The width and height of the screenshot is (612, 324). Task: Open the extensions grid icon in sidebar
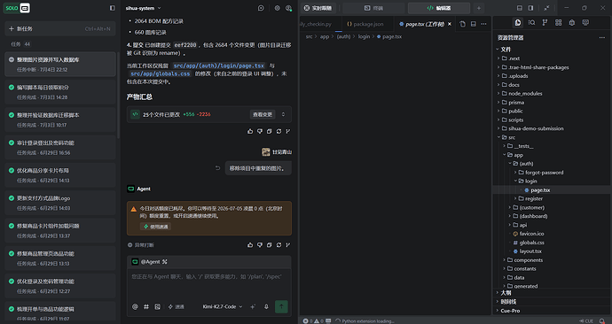(x=559, y=23)
